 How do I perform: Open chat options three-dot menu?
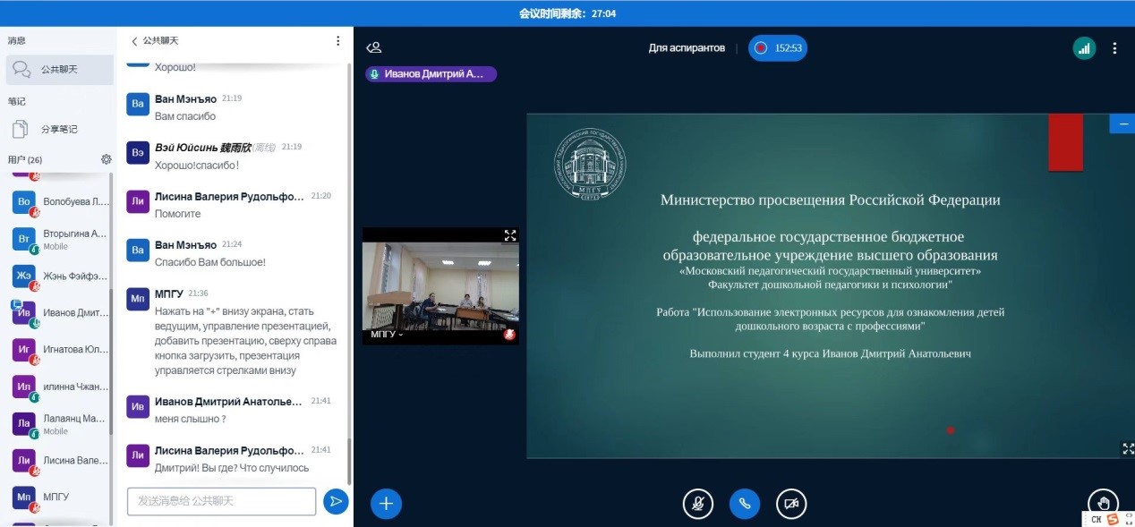click(338, 41)
